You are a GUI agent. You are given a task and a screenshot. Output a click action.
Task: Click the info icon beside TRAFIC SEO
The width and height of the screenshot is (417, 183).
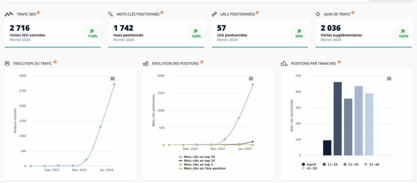38,13
